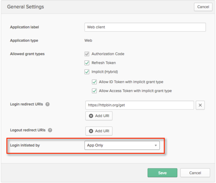Uncheck Allow ID Token with implicit grant
Image resolution: width=216 pixels, height=183 pixels.
94,82
